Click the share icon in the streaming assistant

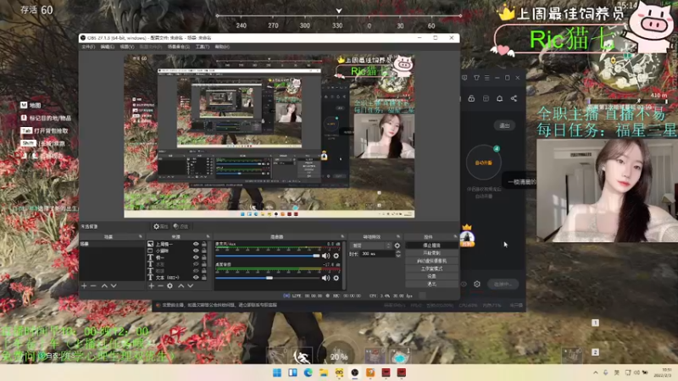(x=514, y=98)
